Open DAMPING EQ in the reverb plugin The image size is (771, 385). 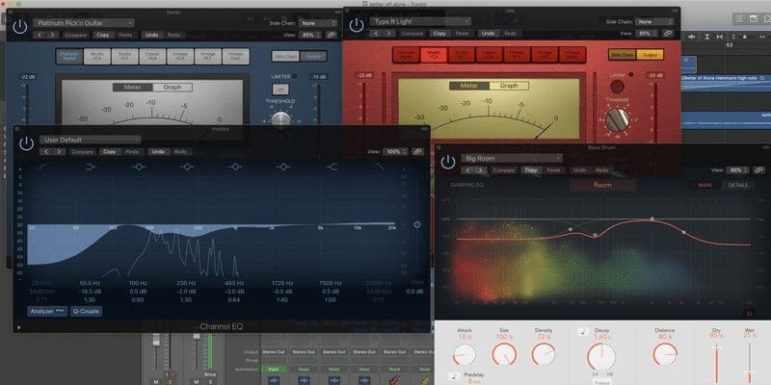point(465,185)
